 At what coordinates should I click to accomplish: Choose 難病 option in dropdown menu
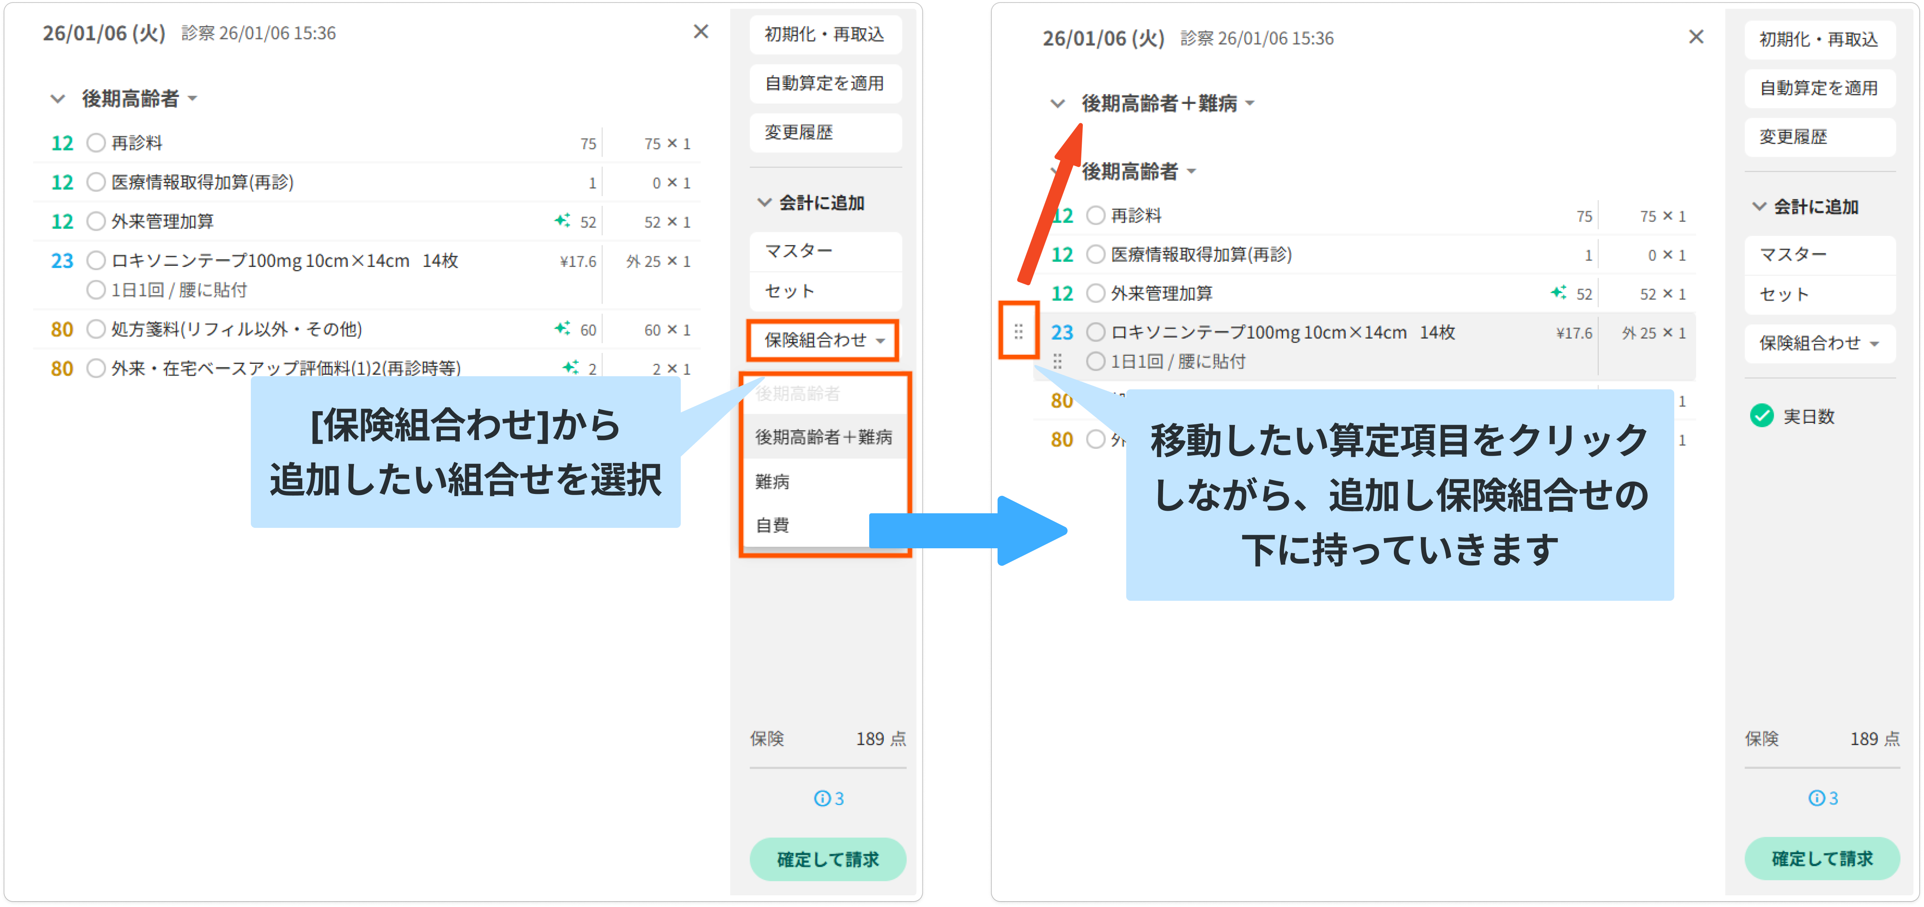point(773,482)
